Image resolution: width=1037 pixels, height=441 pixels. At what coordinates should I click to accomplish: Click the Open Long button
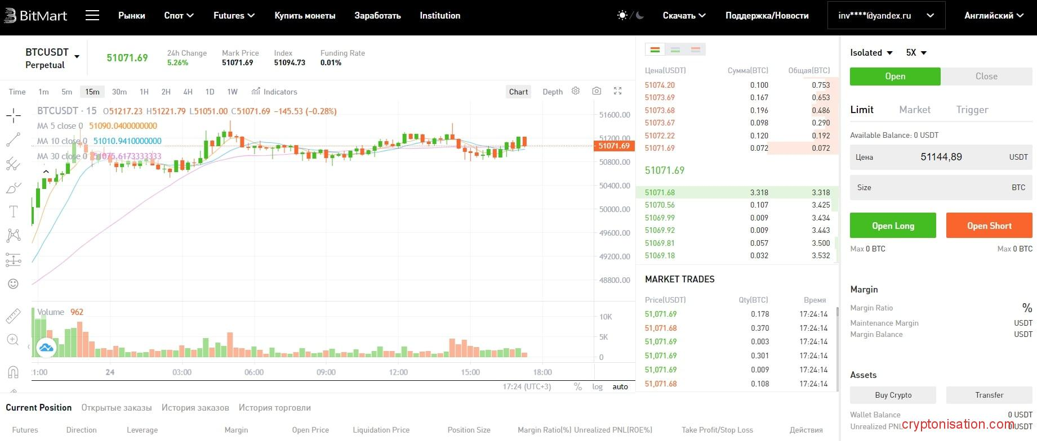(893, 226)
